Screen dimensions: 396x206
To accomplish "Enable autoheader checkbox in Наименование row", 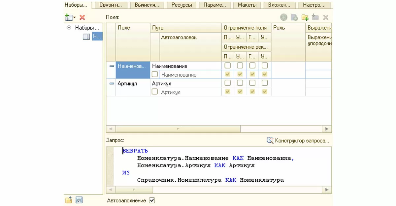I will [154, 74].
